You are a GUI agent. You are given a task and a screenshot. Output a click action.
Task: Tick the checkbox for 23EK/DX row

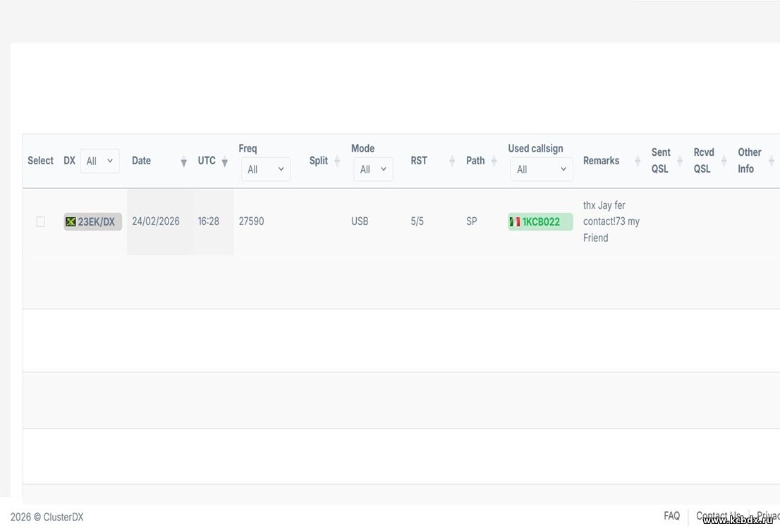(x=40, y=221)
